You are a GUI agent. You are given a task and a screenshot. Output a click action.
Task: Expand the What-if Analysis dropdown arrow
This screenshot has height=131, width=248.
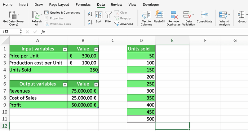click(x=229, y=15)
